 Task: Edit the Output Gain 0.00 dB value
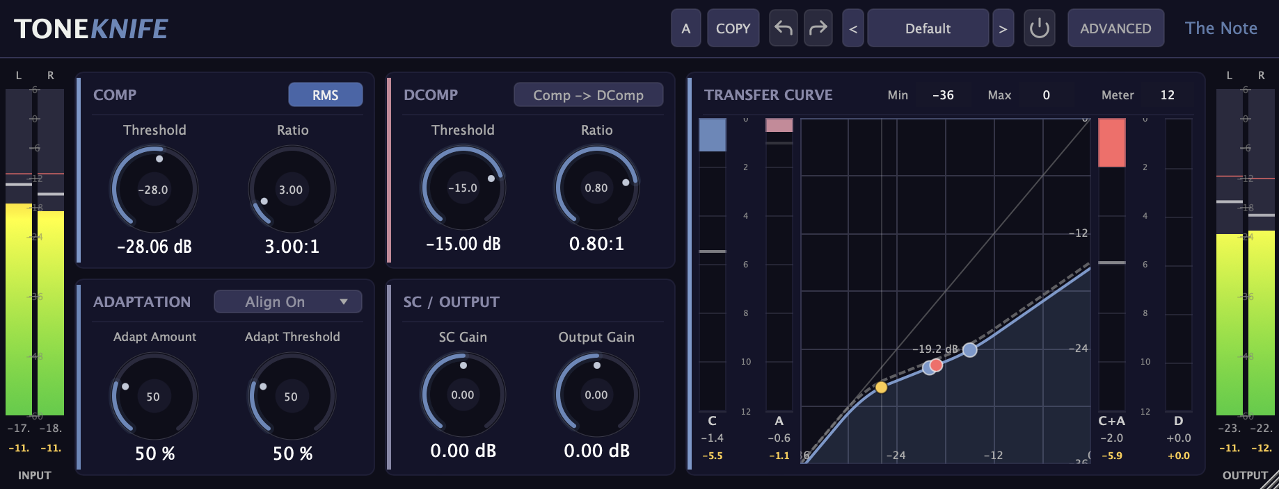597,451
